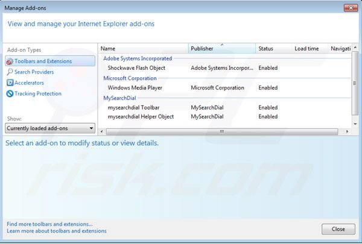362x244 pixels.
Task: Select the mysearchdial Helper Object add-on
Action: [141, 117]
